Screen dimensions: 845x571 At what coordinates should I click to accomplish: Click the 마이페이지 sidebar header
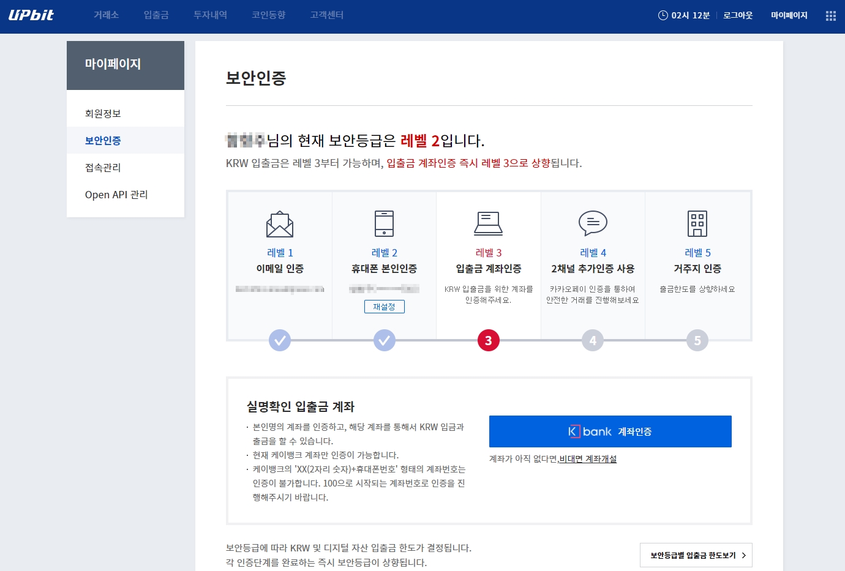[x=126, y=65]
